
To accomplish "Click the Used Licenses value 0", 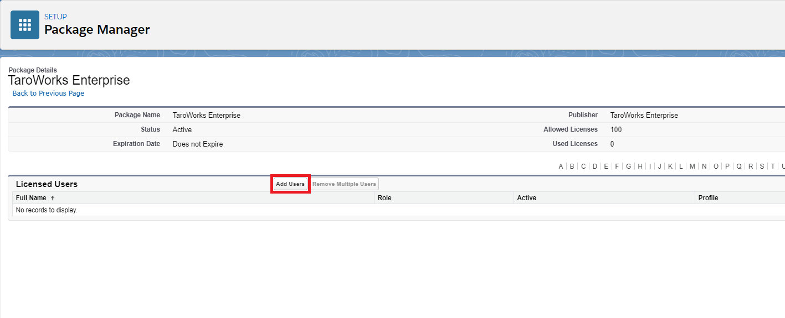I will click(x=612, y=144).
